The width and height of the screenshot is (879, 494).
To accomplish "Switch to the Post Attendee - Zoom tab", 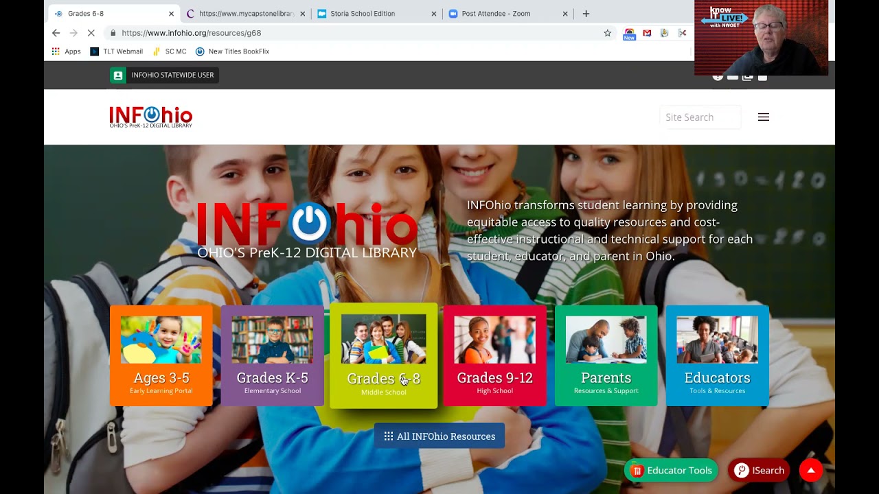I will point(508,14).
